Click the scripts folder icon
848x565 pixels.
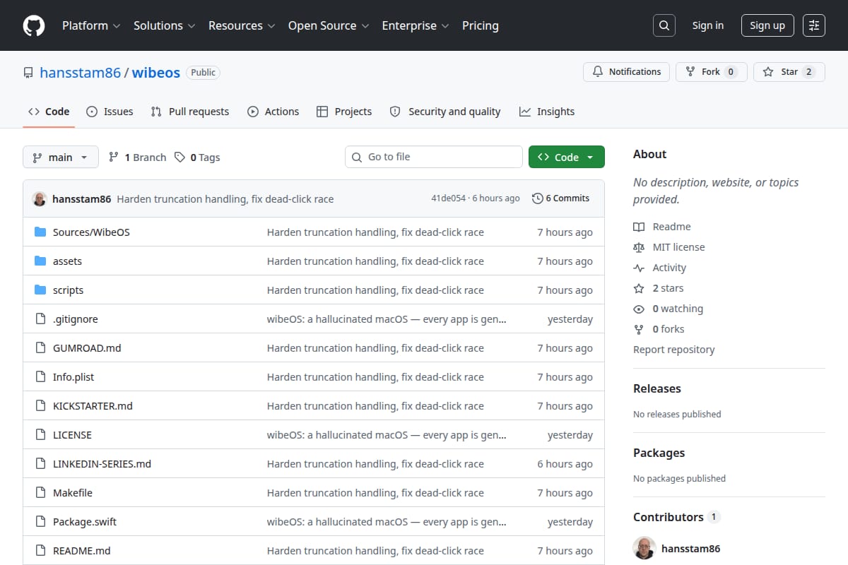pyautogui.click(x=40, y=290)
